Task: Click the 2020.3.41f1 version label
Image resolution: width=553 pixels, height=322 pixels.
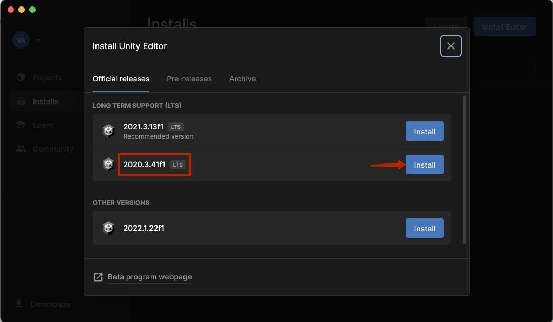Action: [144, 165]
